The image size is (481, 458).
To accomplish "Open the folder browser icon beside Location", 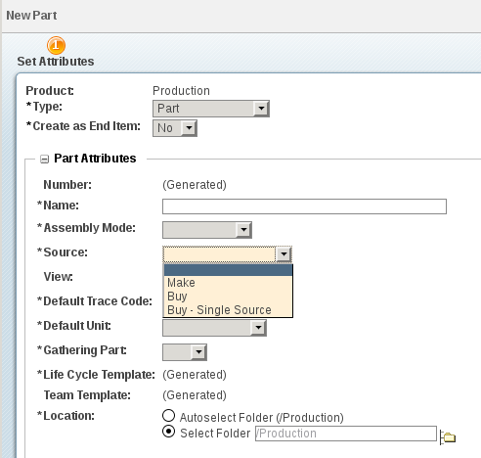I will tap(448, 436).
